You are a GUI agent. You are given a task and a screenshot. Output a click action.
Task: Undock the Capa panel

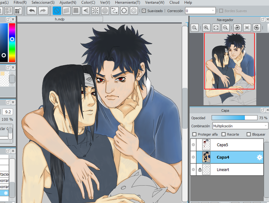tap(263, 110)
